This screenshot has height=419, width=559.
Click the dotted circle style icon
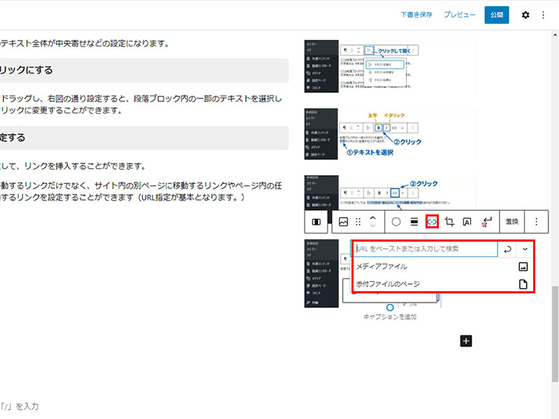click(395, 221)
